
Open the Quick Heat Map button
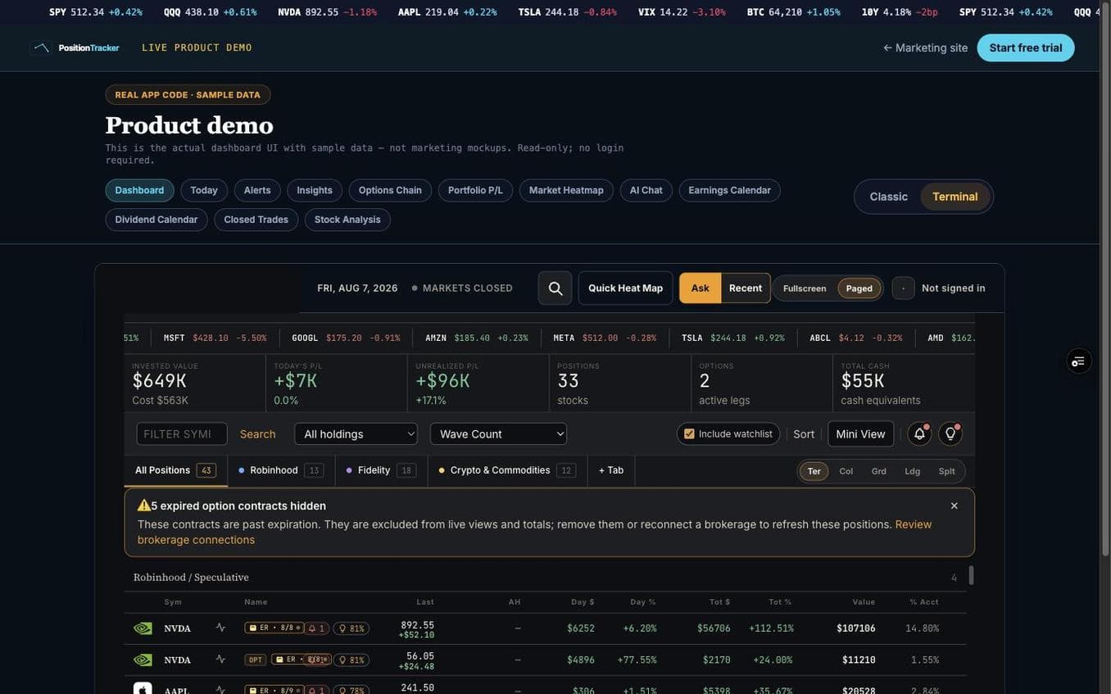tap(625, 288)
